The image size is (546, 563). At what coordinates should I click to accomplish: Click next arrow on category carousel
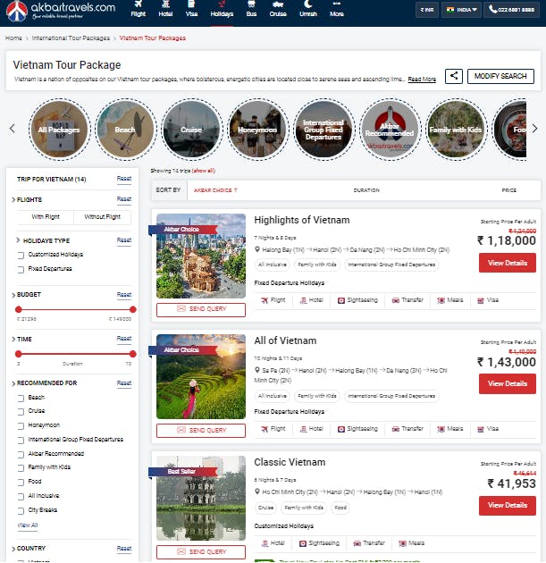click(534, 129)
